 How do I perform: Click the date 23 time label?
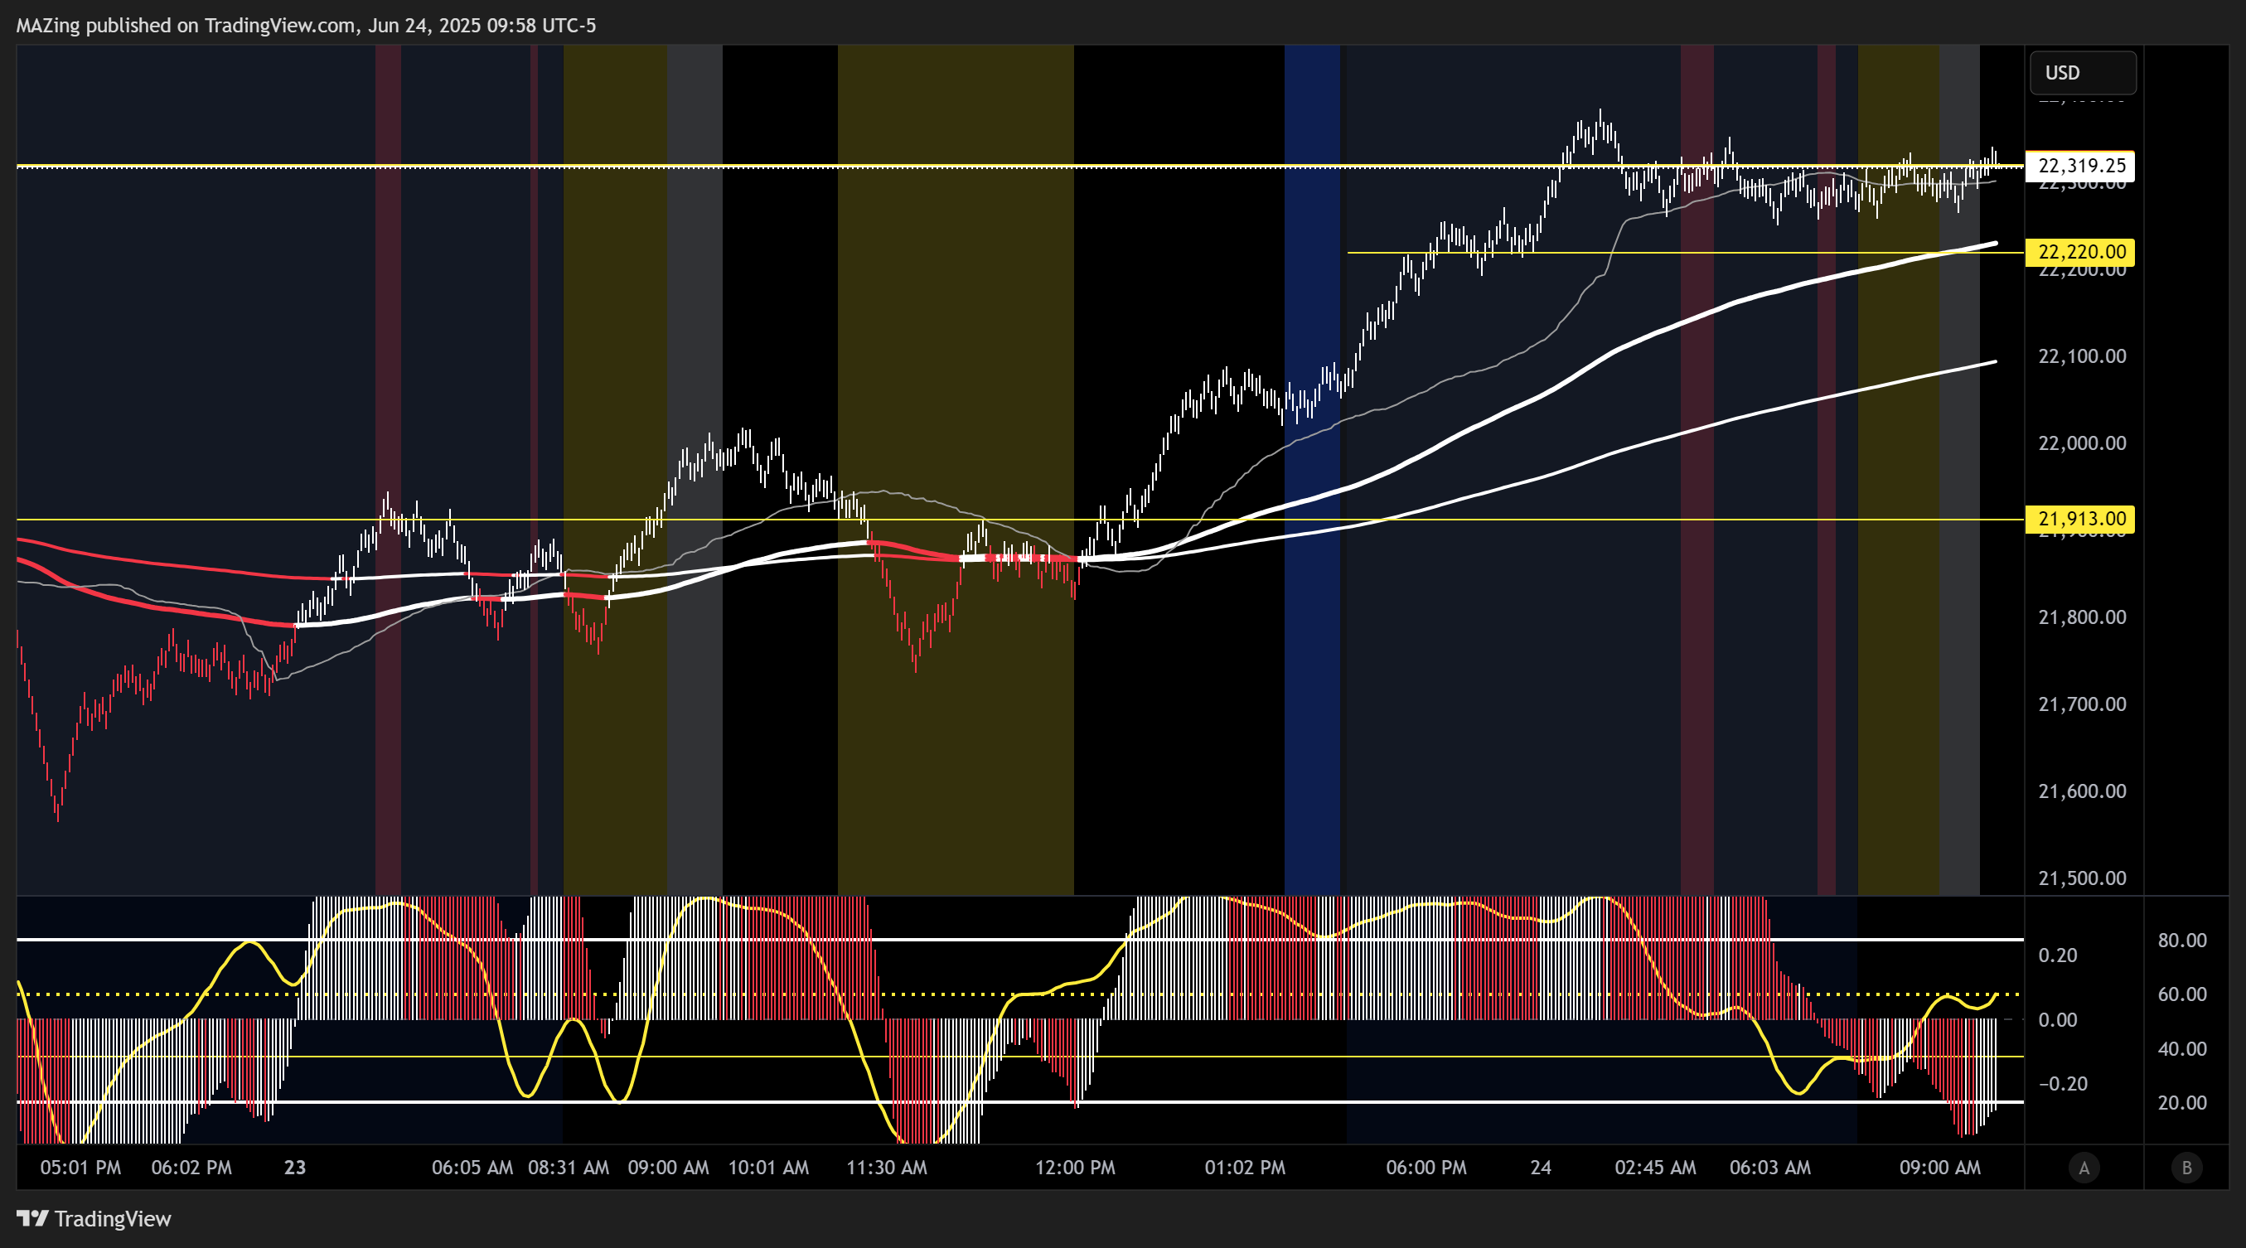295,1168
